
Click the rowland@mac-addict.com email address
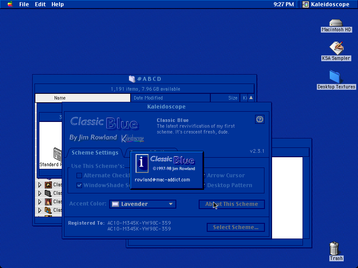(162, 180)
